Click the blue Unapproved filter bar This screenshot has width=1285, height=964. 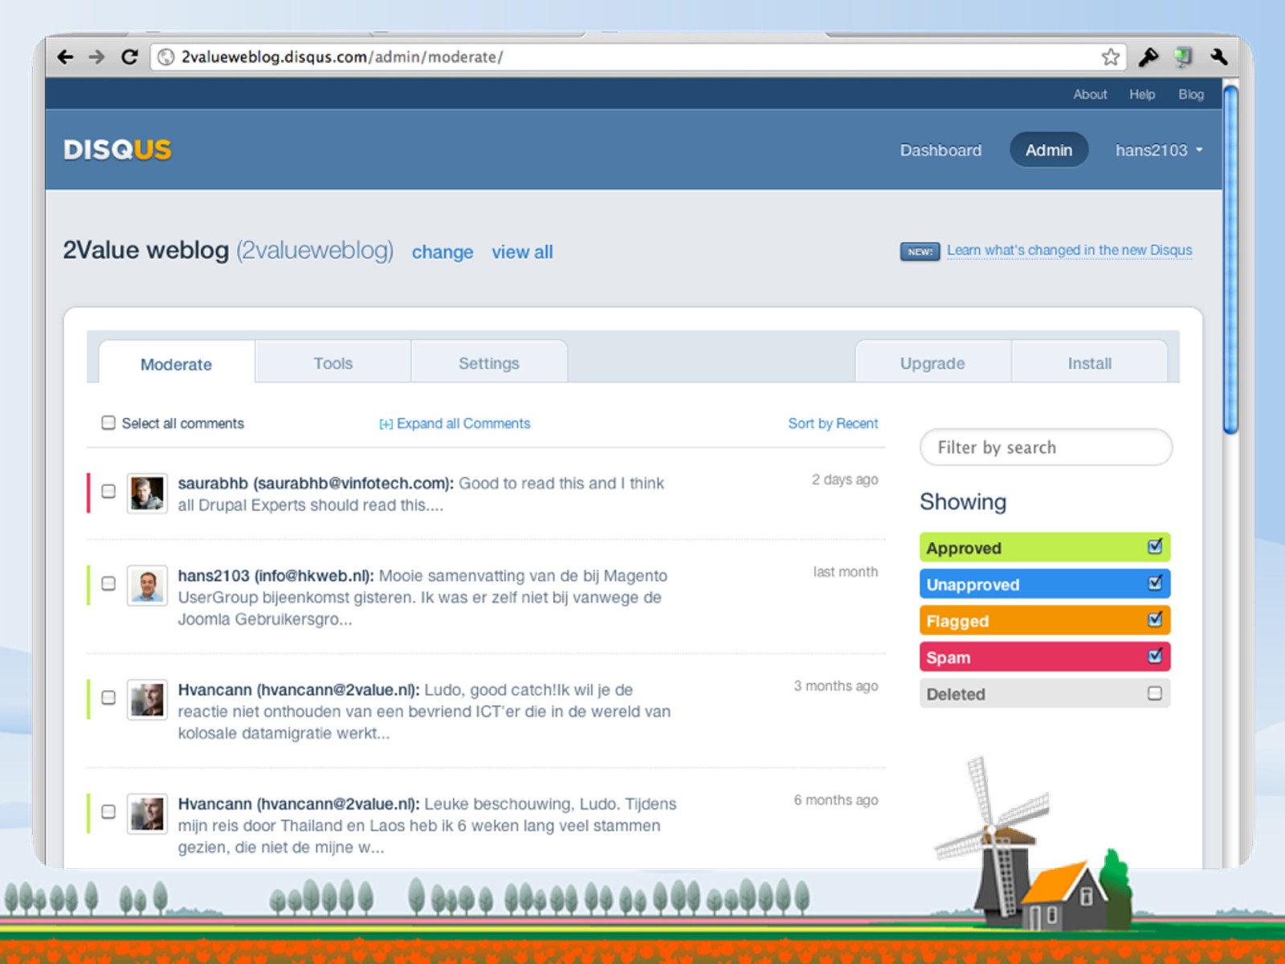(x=1045, y=583)
